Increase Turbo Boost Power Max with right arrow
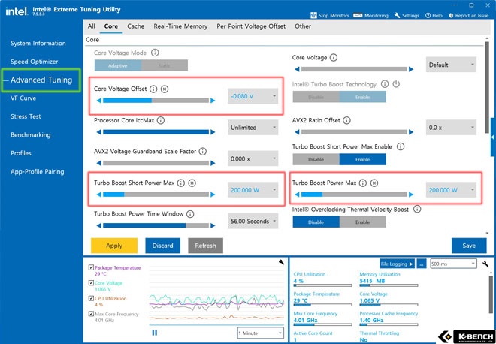 click(411, 195)
